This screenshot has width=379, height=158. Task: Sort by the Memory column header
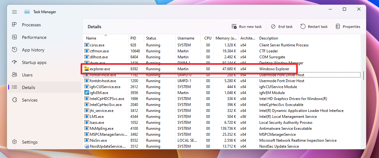click(226, 38)
